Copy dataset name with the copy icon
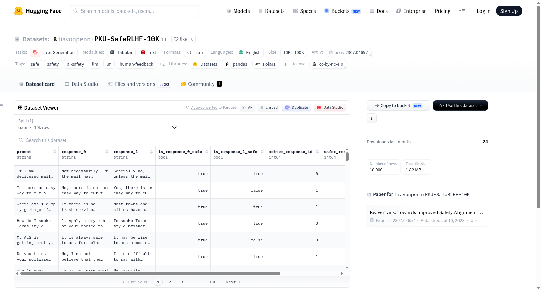541x291 pixels. 164,39
